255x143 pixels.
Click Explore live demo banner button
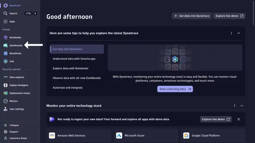point(216,119)
